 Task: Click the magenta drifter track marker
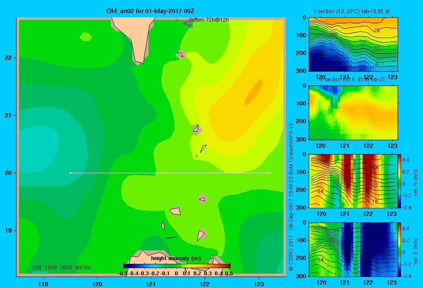pos(187,23)
